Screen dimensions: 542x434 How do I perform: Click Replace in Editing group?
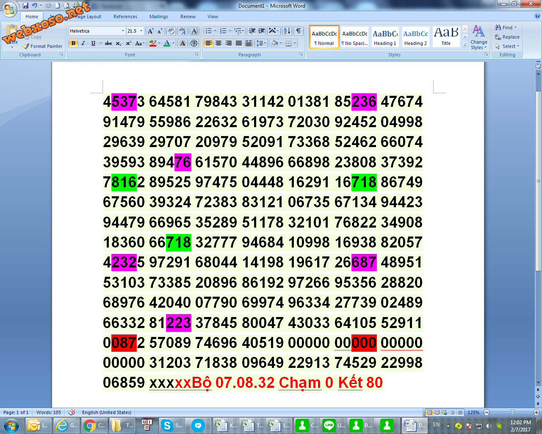[507, 37]
